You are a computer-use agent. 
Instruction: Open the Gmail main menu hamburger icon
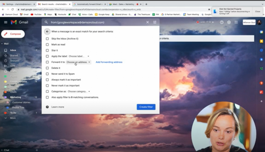[6, 22]
